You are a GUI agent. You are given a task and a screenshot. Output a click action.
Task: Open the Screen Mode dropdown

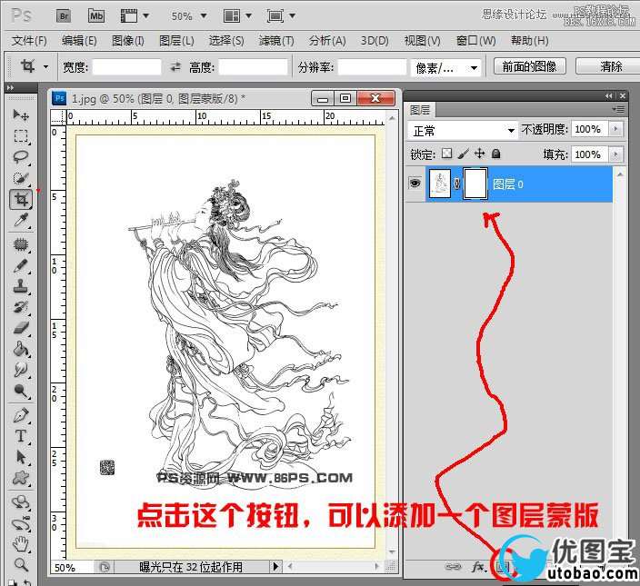292,16
